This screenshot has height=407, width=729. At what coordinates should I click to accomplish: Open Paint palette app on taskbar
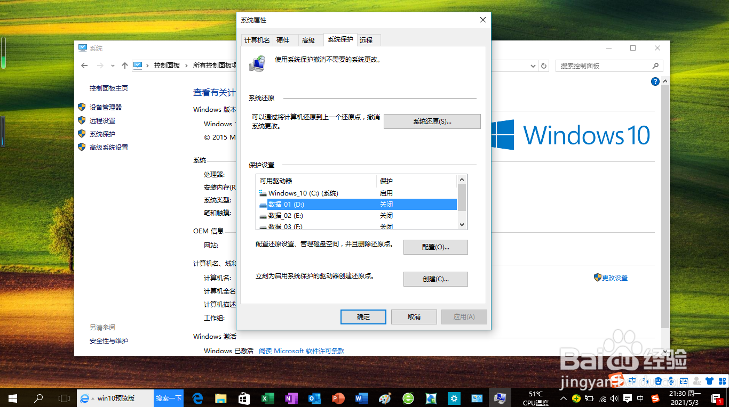click(385, 398)
